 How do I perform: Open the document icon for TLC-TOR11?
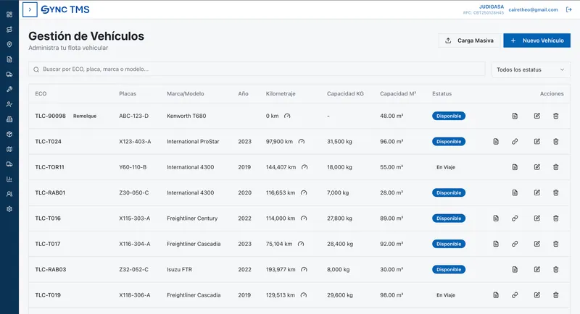tap(515, 167)
